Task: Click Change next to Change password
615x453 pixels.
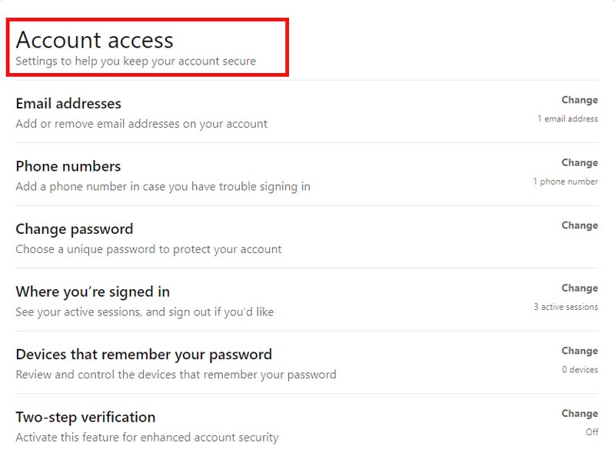Action: 579,225
